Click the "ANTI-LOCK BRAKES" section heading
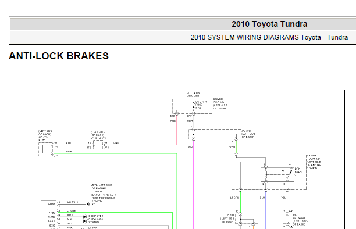 click(59, 56)
